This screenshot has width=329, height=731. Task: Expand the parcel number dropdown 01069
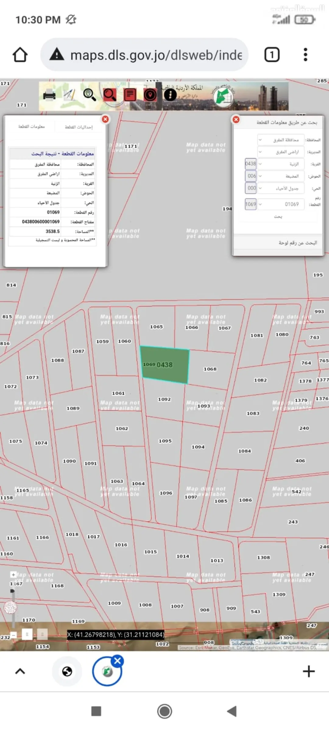click(x=281, y=204)
